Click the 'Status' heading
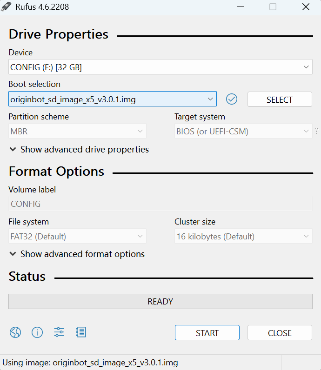The image size is (321, 370). (x=27, y=276)
